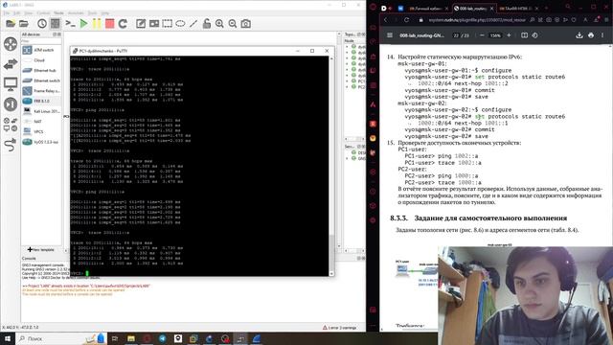Select ATM switch in device list

pos(41,50)
